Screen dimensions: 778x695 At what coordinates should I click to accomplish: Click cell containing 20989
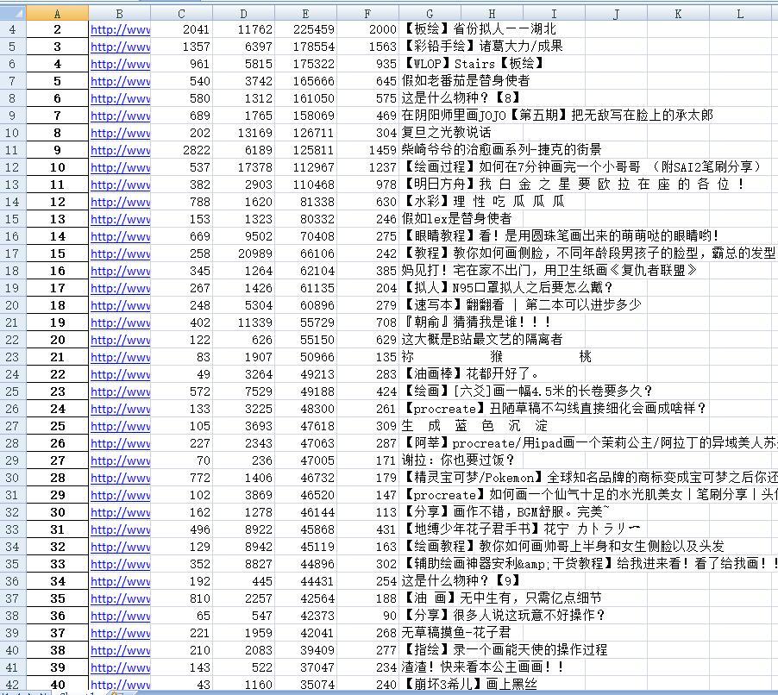243,254
